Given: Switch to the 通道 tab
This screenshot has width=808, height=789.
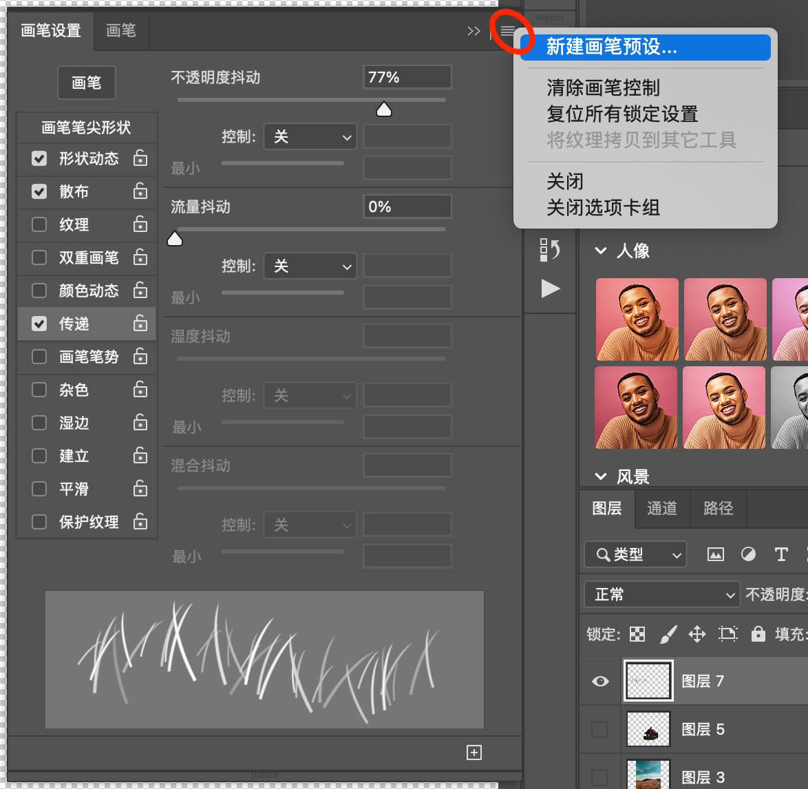Looking at the screenshot, I should [661, 508].
